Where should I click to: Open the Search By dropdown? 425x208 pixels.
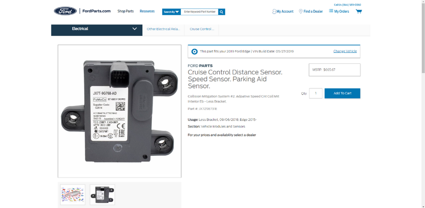point(171,12)
